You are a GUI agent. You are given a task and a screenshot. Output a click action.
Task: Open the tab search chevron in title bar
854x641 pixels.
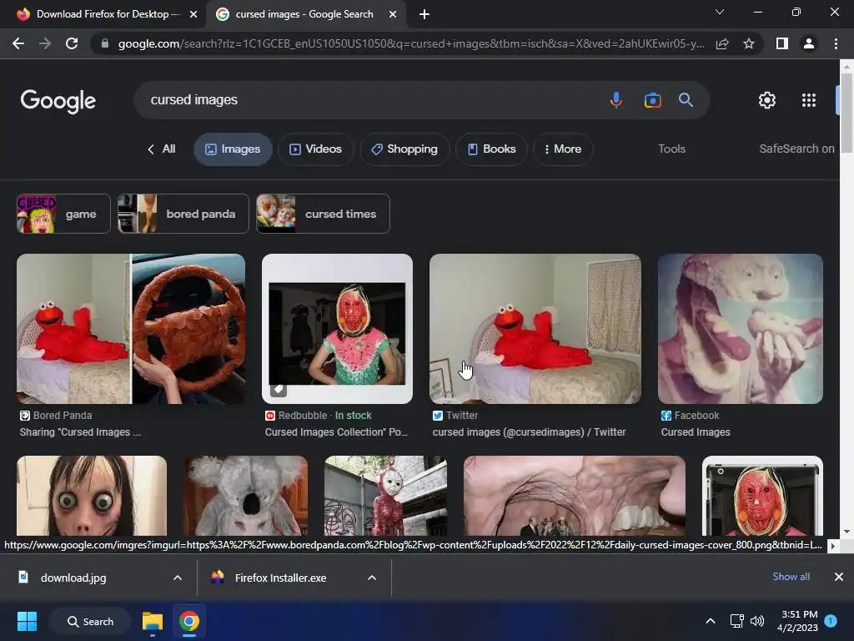[720, 12]
